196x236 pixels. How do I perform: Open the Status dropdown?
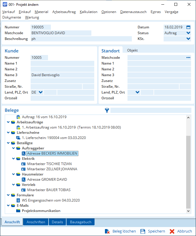pos(188,33)
